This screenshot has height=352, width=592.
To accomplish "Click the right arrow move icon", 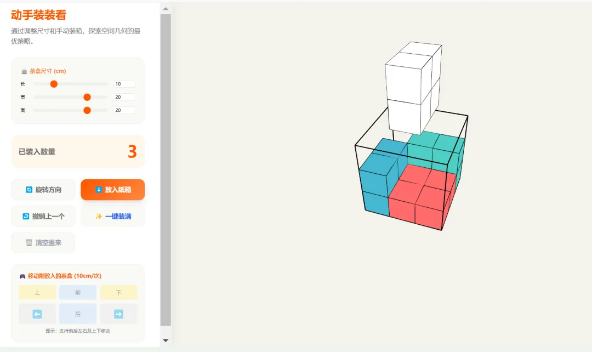I will click(x=118, y=314).
